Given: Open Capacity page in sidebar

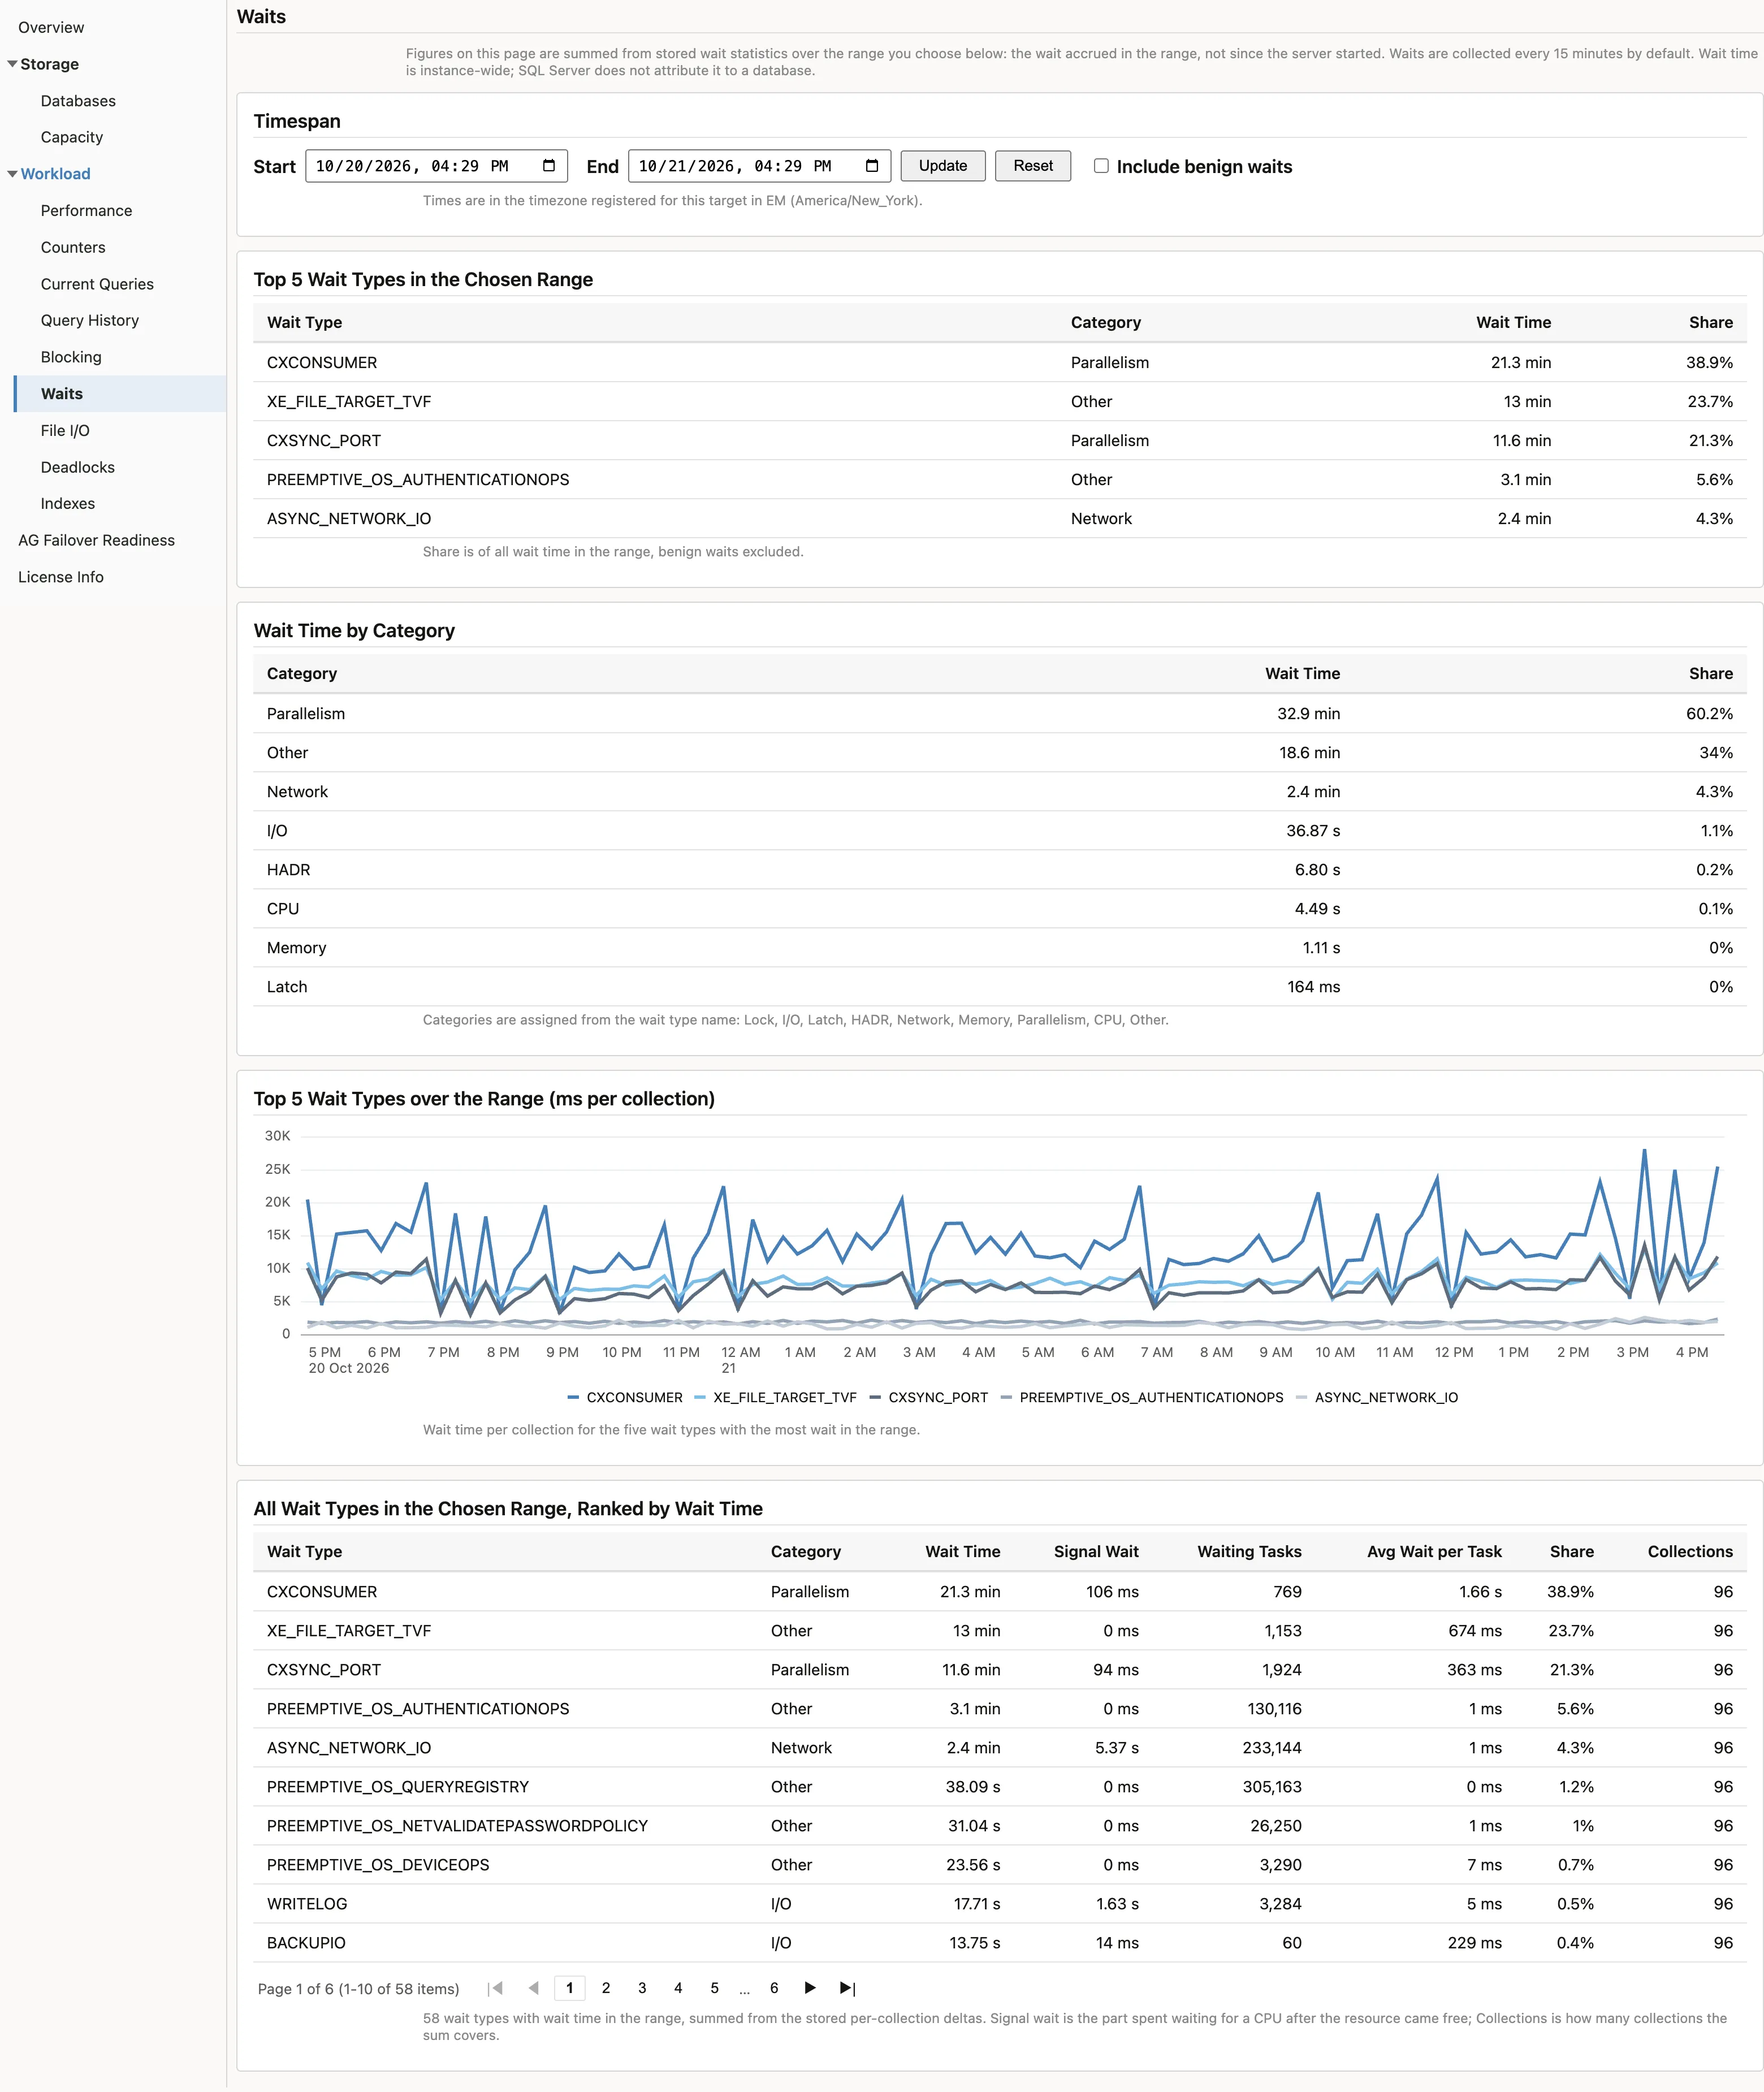Looking at the screenshot, I should pos(72,137).
